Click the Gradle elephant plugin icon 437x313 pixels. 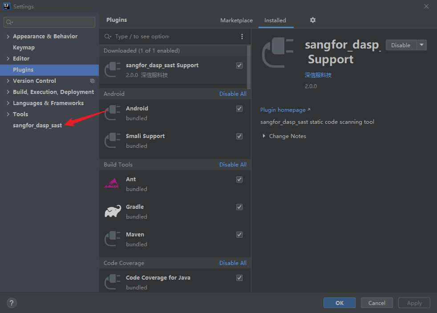(x=113, y=211)
